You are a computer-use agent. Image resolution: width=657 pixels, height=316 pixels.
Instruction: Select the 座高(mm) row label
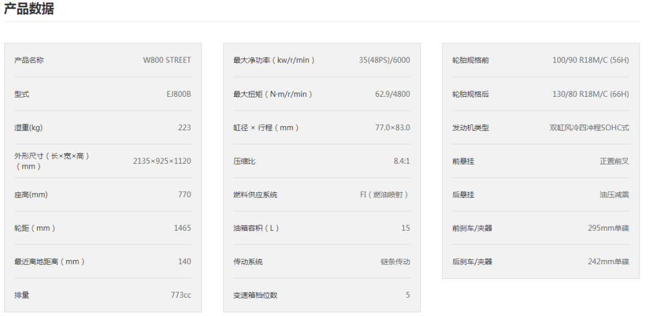tap(31, 194)
